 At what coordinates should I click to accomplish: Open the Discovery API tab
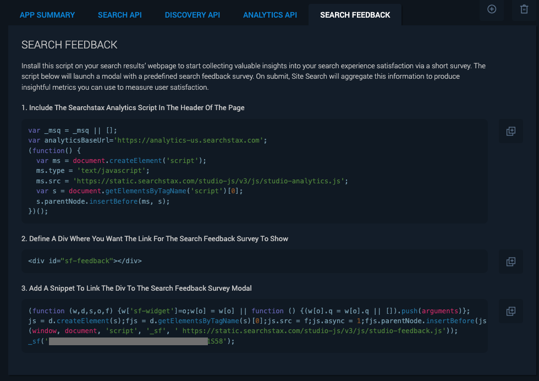coord(192,15)
